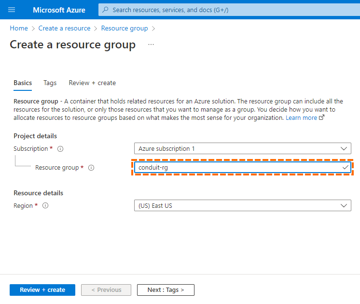This screenshot has width=360, height=304.
Task: Open the Create a resource breadcrumb link
Action: pyautogui.click(x=64, y=29)
